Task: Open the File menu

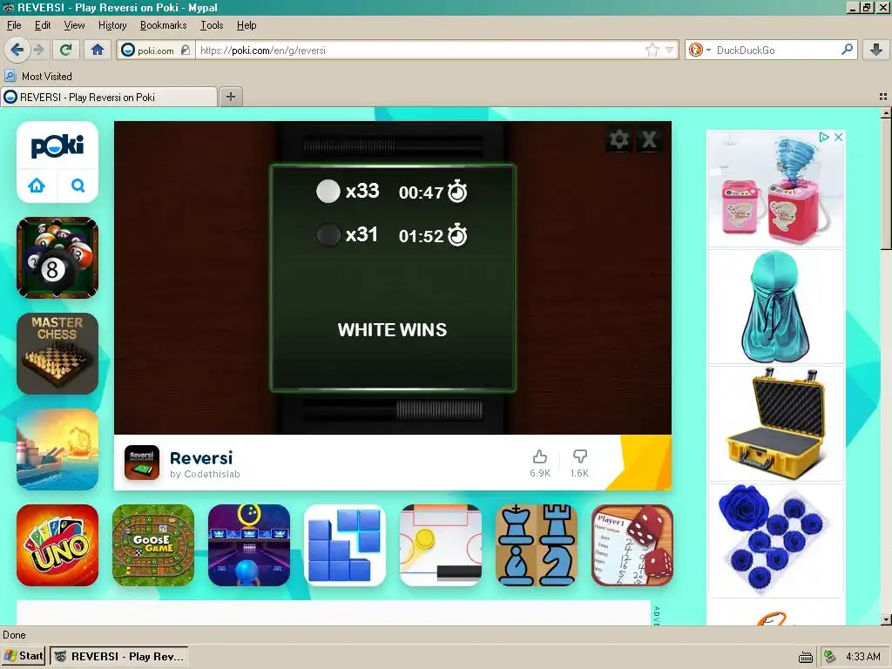Action: pyautogui.click(x=14, y=25)
